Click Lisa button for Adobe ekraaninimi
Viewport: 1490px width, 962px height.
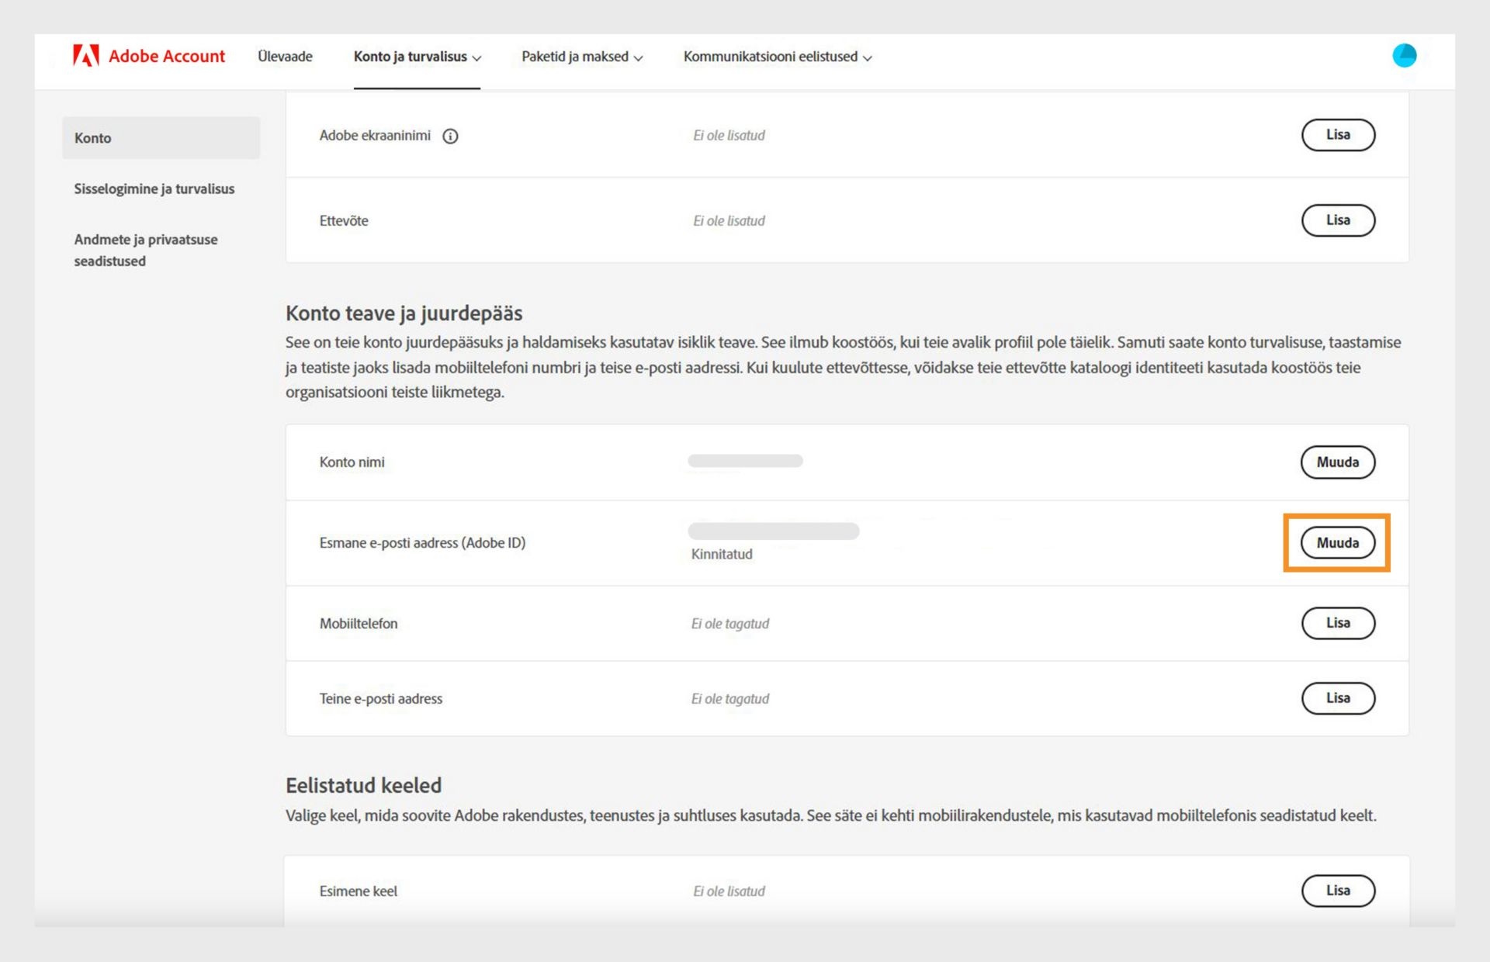click(x=1337, y=135)
